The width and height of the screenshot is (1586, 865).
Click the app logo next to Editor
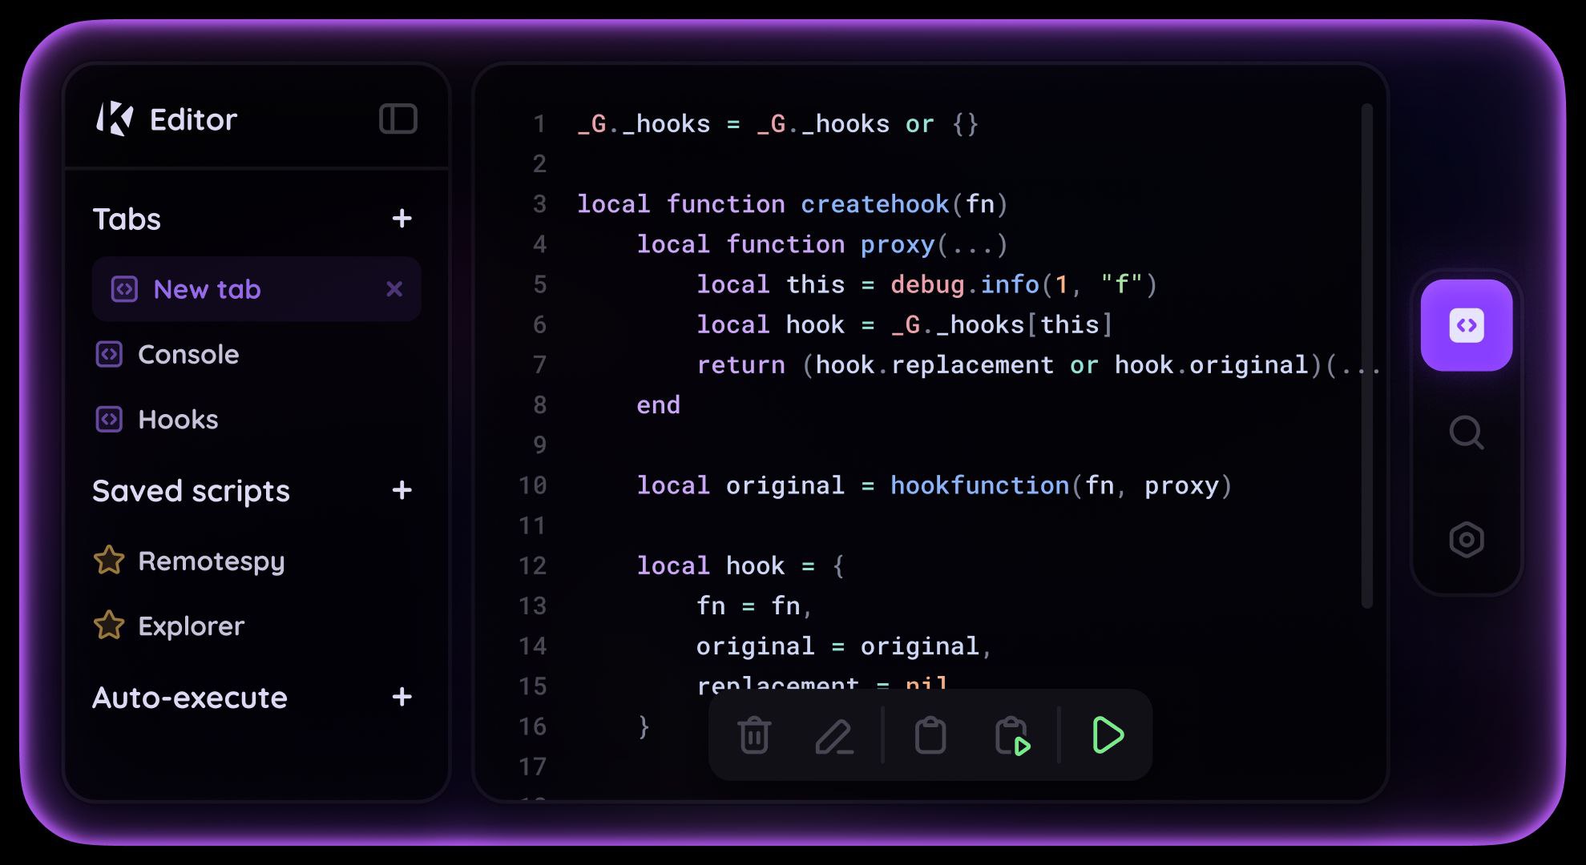pos(115,119)
